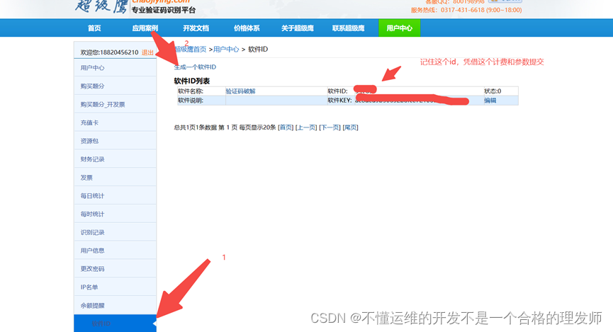The width and height of the screenshot is (613, 332).
Task: Open the 验证码破解 software name link
Action: pyautogui.click(x=240, y=91)
